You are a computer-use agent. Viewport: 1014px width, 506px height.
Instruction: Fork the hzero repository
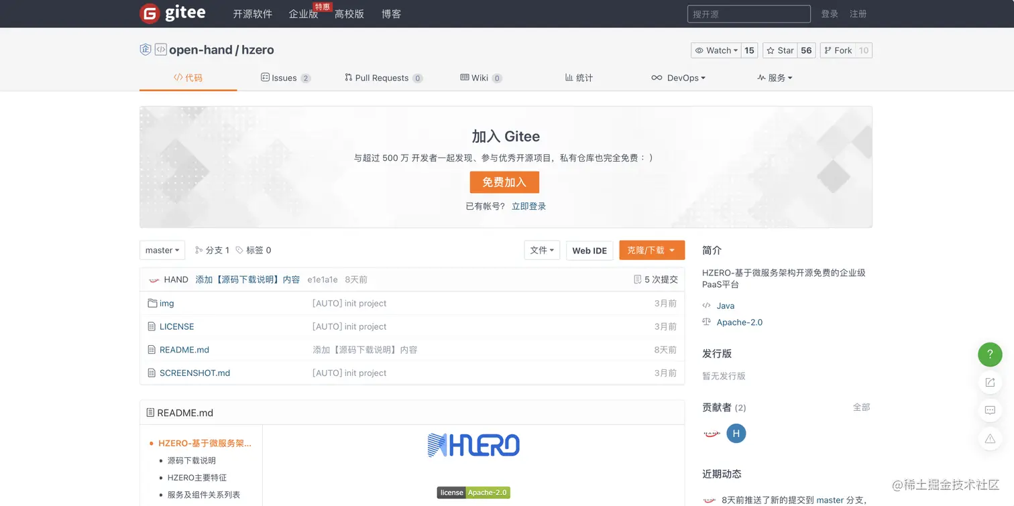tap(838, 50)
